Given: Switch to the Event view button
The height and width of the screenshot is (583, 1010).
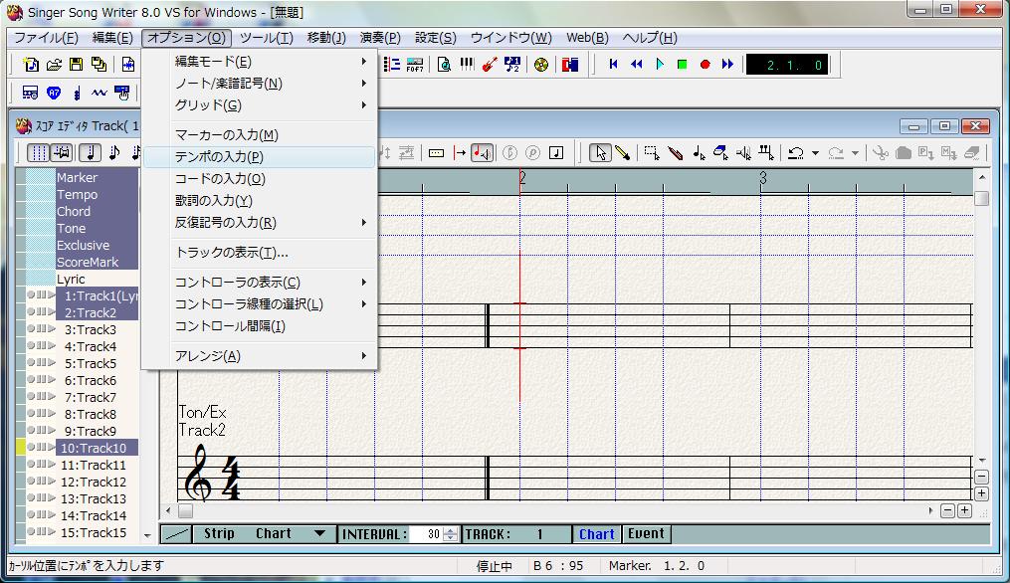Looking at the screenshot, I should point(646,534).
